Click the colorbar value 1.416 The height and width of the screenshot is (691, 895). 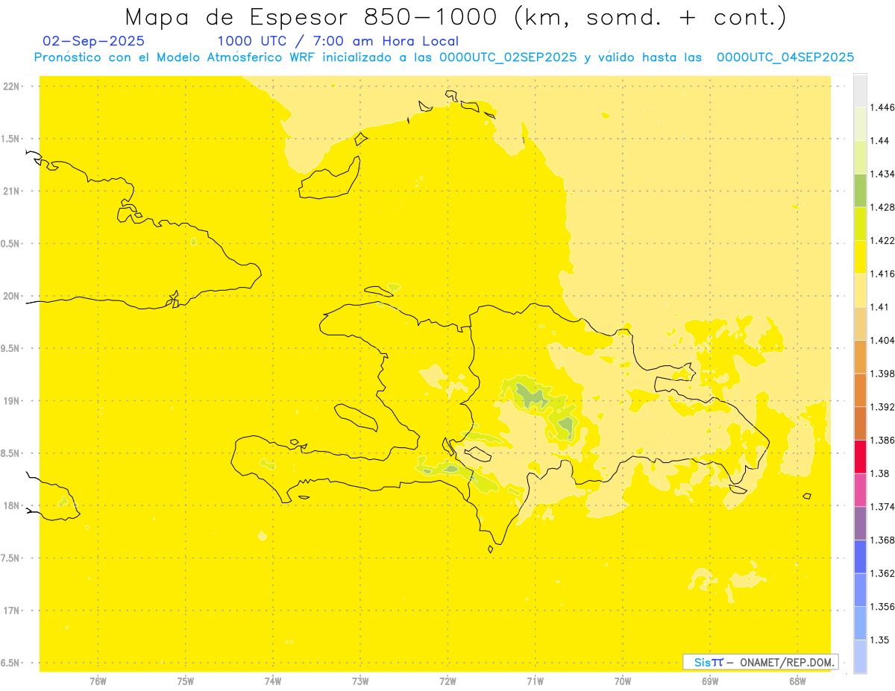[x=884, y=274]
